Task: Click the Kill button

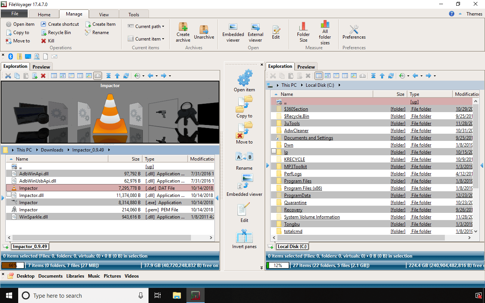Action: click(48, 41)
